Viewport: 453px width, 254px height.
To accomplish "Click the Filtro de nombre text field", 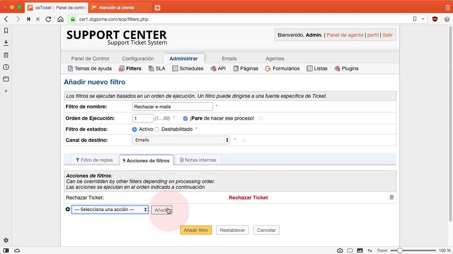I will click(x=173, y=107).
